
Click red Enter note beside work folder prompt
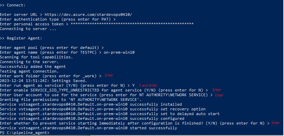109,75
